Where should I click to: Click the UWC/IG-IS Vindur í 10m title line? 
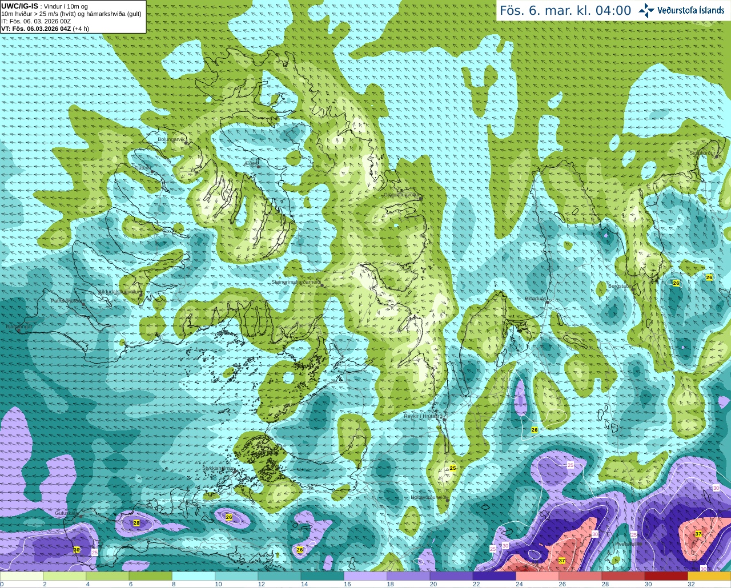45,6
